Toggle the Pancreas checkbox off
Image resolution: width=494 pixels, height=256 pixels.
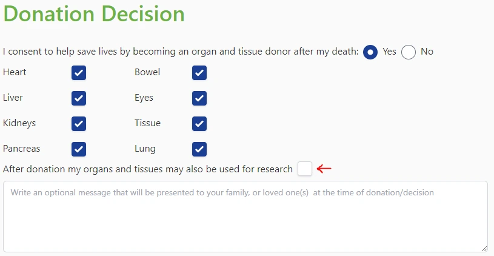click(79, 149)
